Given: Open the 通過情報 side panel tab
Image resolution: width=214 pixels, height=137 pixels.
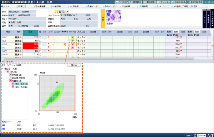Looking at the screenshot, I should click(x=208, y=19).
